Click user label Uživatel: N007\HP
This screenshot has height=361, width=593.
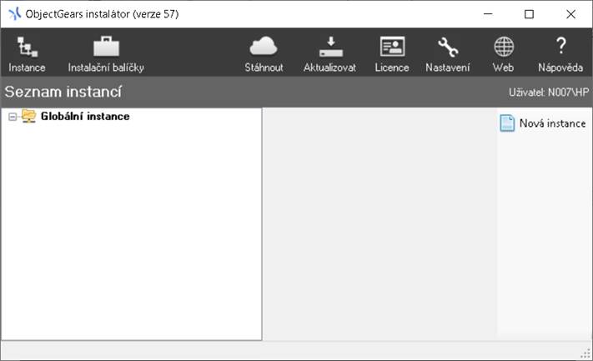tap(549, 92)
